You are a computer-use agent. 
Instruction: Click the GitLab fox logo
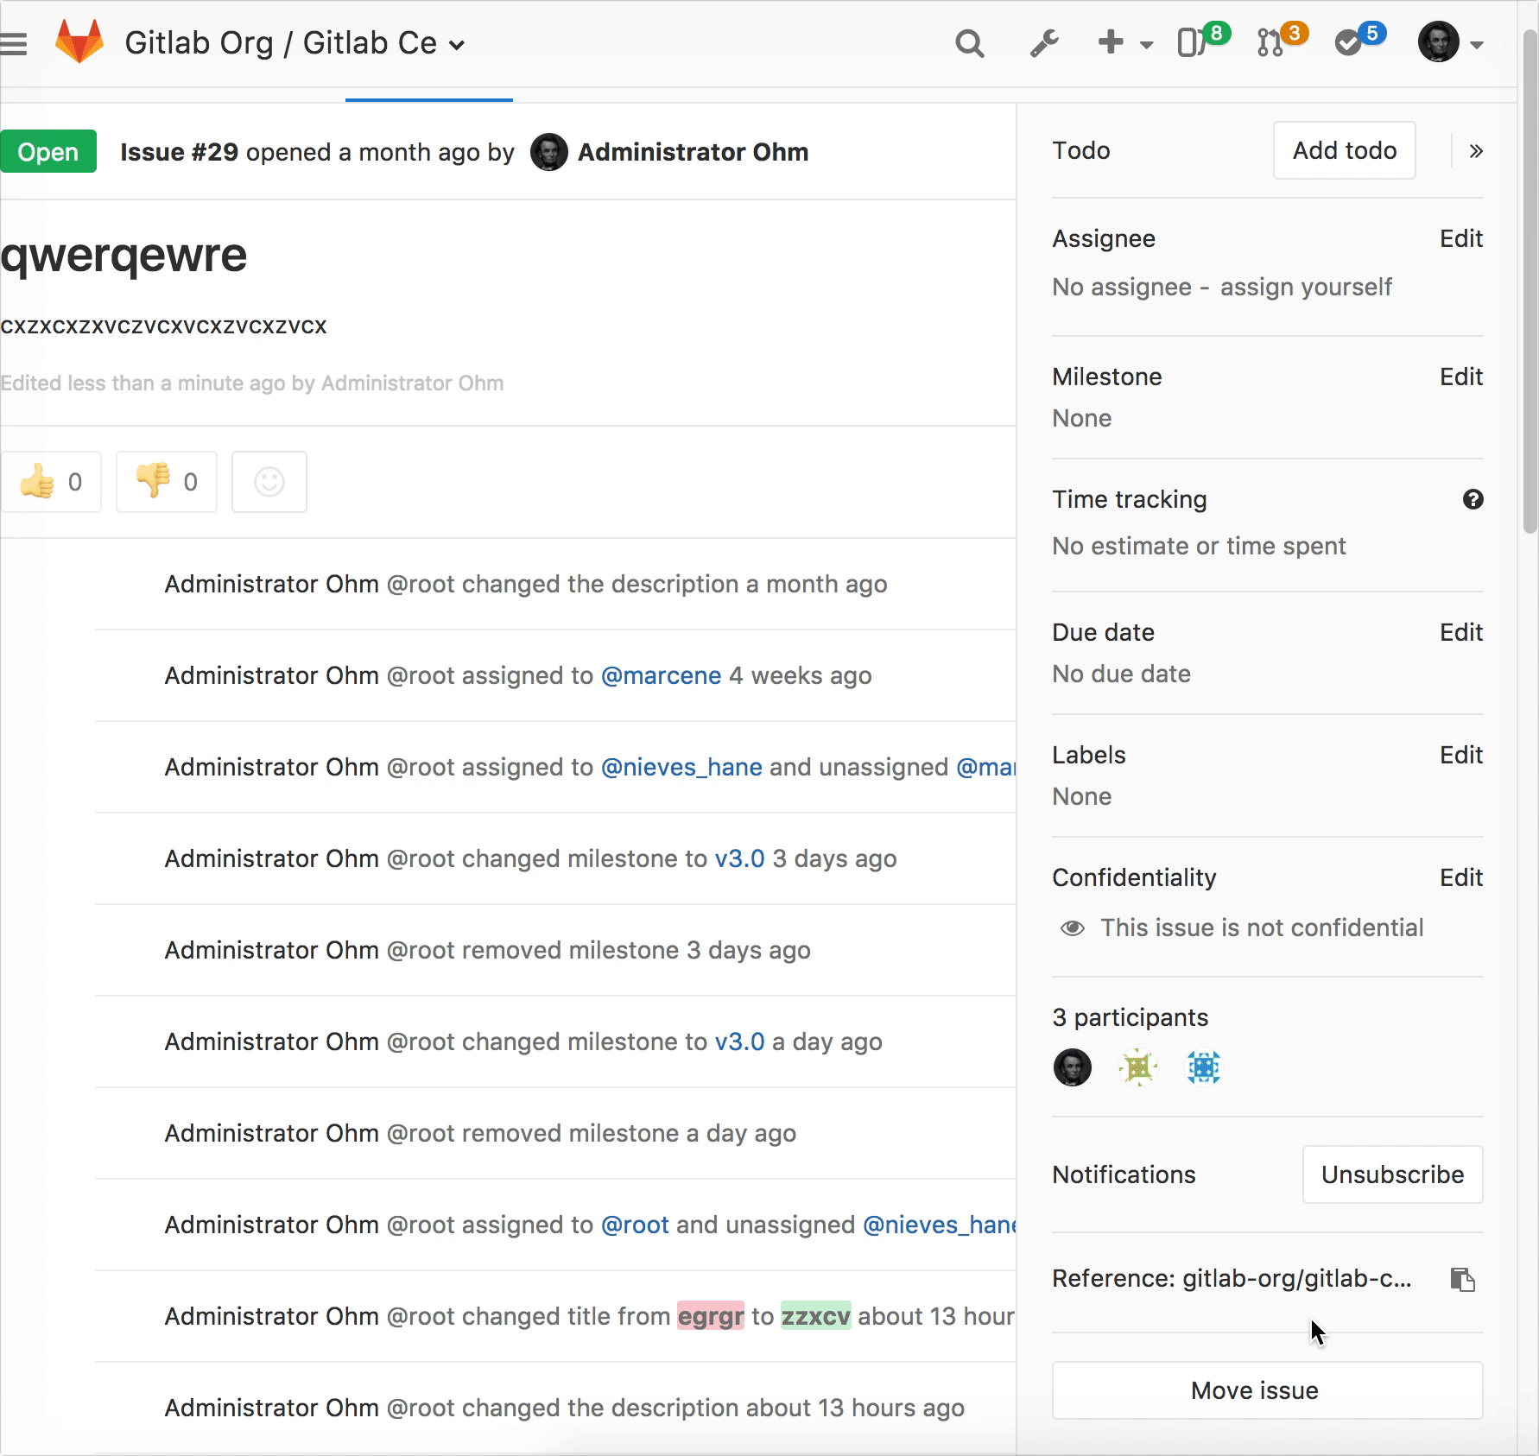pyautogui.click(x=79, y=42)
